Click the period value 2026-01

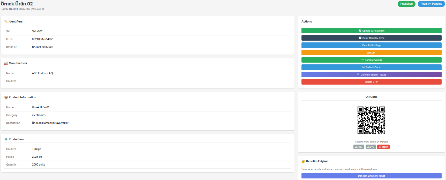[x=37, y=157]
